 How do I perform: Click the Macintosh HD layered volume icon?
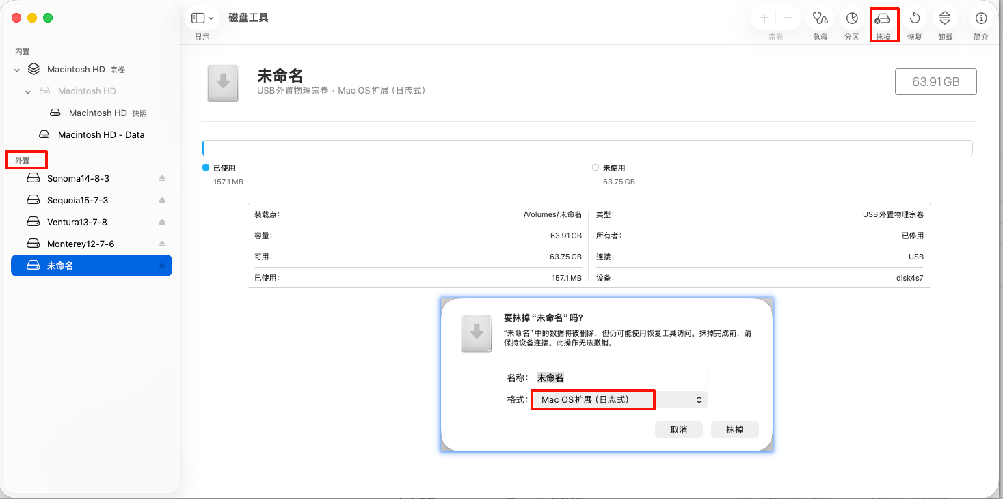34,70
